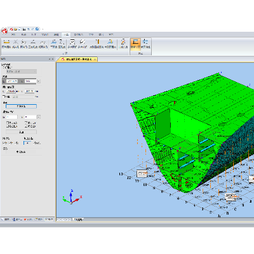Select the first radio button in the radio row
Image resolution: width=254 pixels, height=254 pixels.
click(x=4, y=143)
